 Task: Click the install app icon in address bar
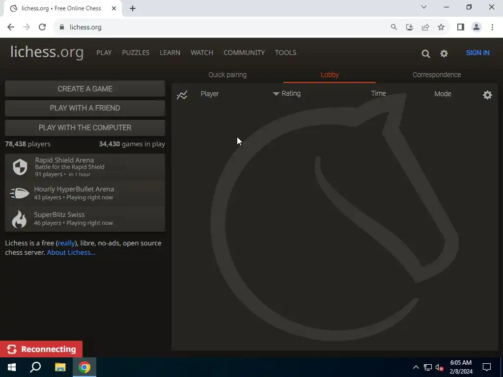409,27
